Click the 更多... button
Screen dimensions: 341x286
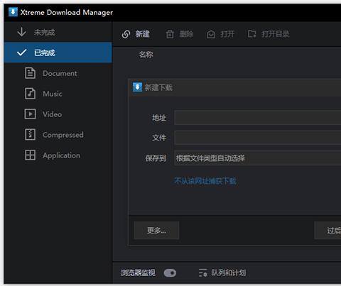point(156,230)
